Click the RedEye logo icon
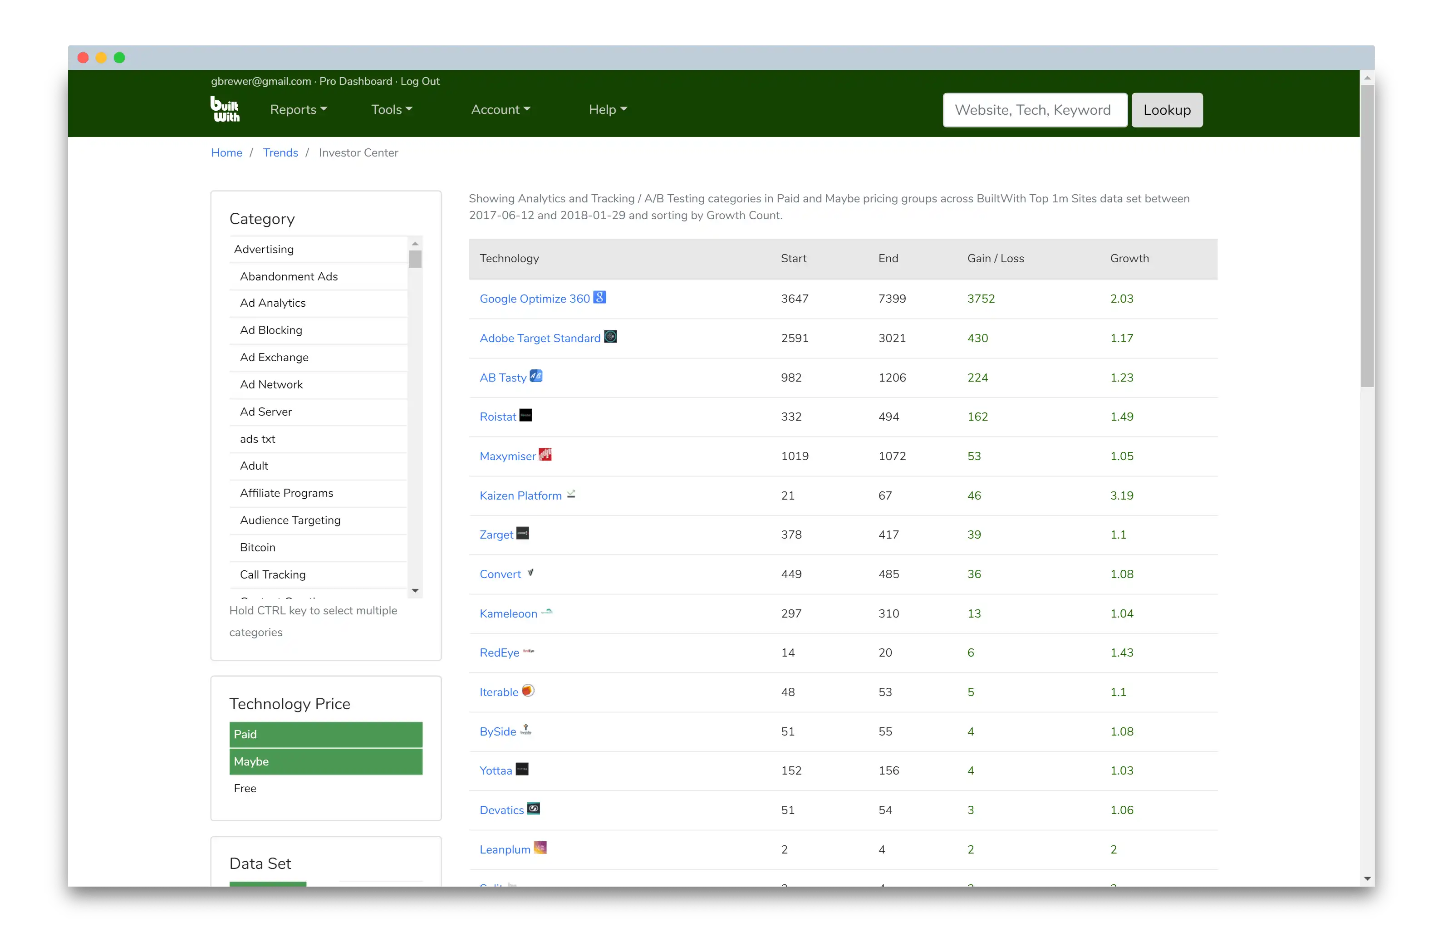 pyautogui.click(x=529, y=651)
